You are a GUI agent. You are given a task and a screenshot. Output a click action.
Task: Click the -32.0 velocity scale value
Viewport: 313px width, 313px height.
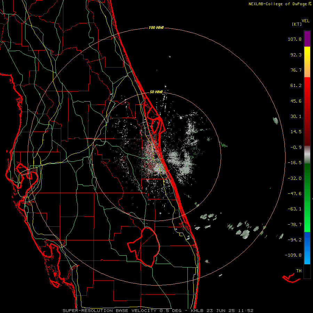pos(295,178)
